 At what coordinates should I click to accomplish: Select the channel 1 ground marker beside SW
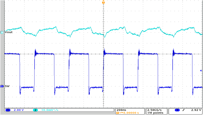[x=2, y=86]
